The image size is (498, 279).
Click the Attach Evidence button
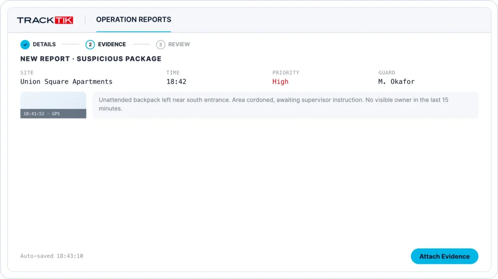pyautogui.click(x=445, y=256)
